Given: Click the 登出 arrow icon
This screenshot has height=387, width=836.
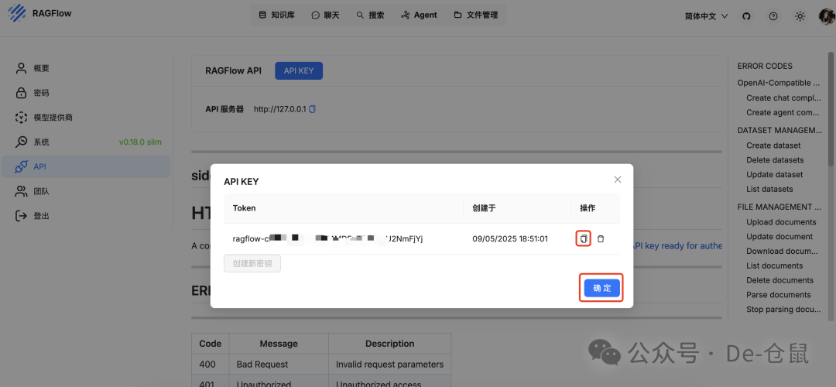Looking at the screenshot, I should tap(21, 215).
